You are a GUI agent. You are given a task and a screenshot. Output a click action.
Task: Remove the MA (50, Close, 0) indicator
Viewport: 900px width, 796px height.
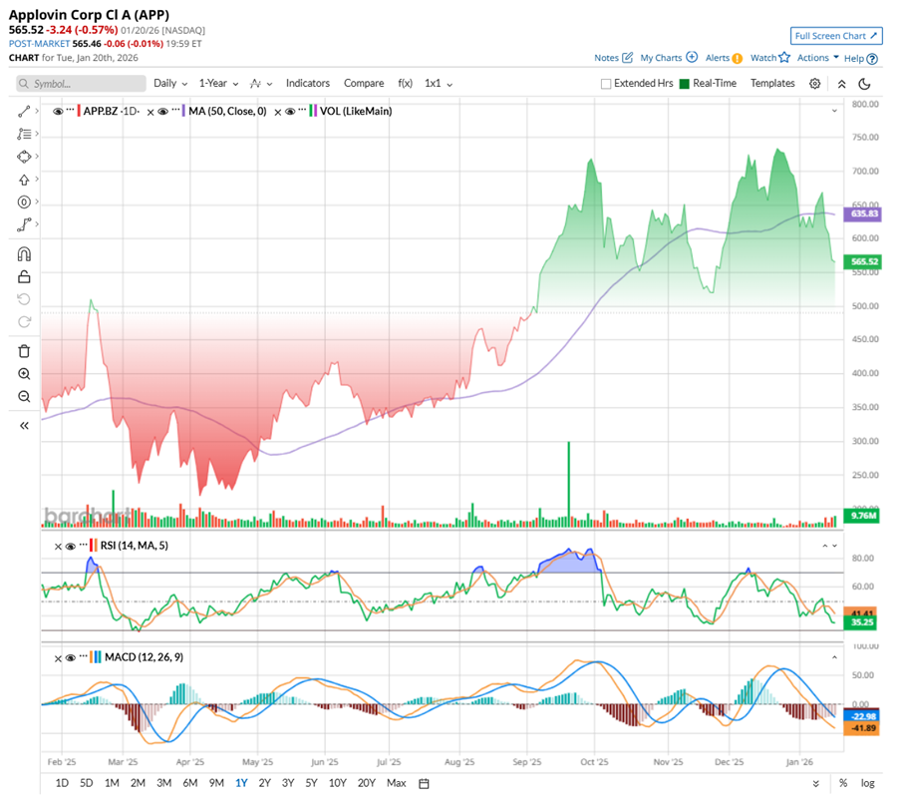(x=150, y=112)
